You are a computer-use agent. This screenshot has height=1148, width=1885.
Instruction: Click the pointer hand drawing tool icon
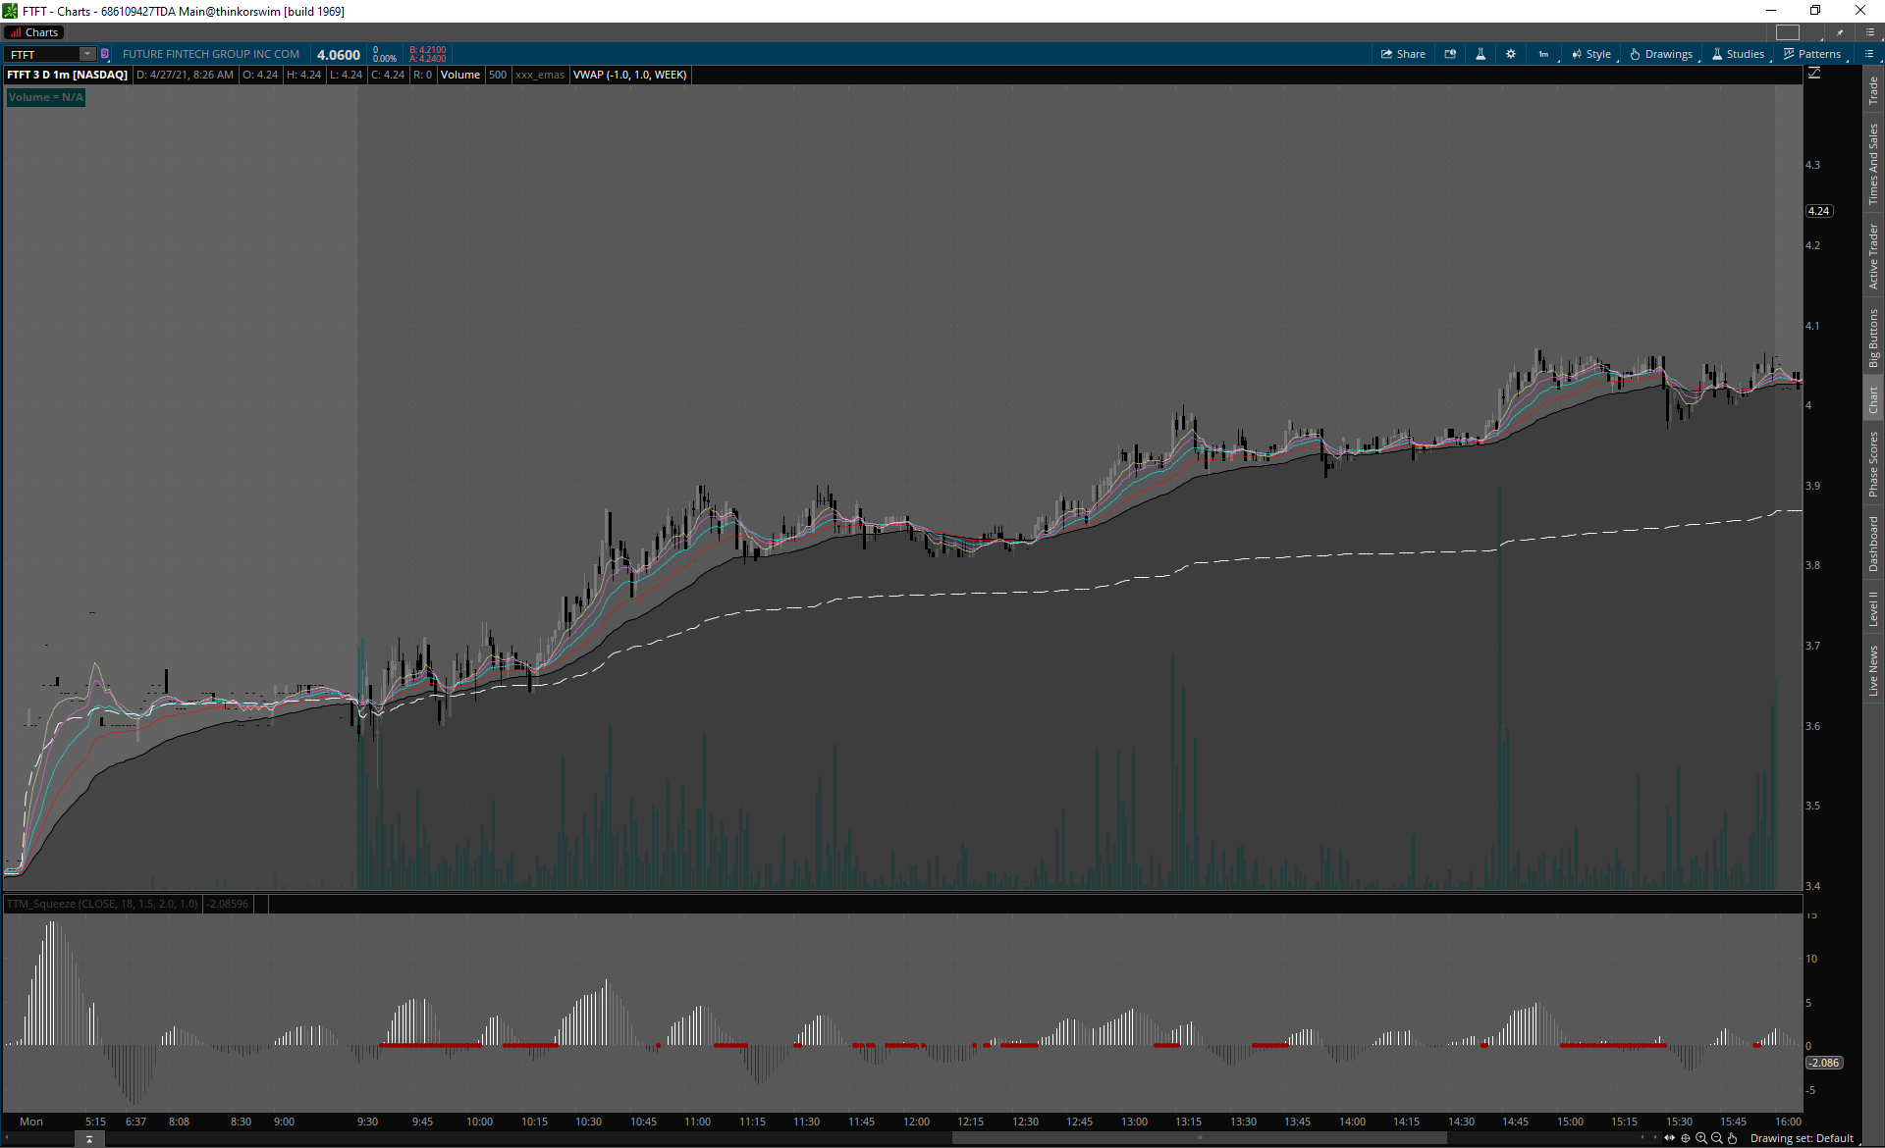(x=1733, y=1138)
